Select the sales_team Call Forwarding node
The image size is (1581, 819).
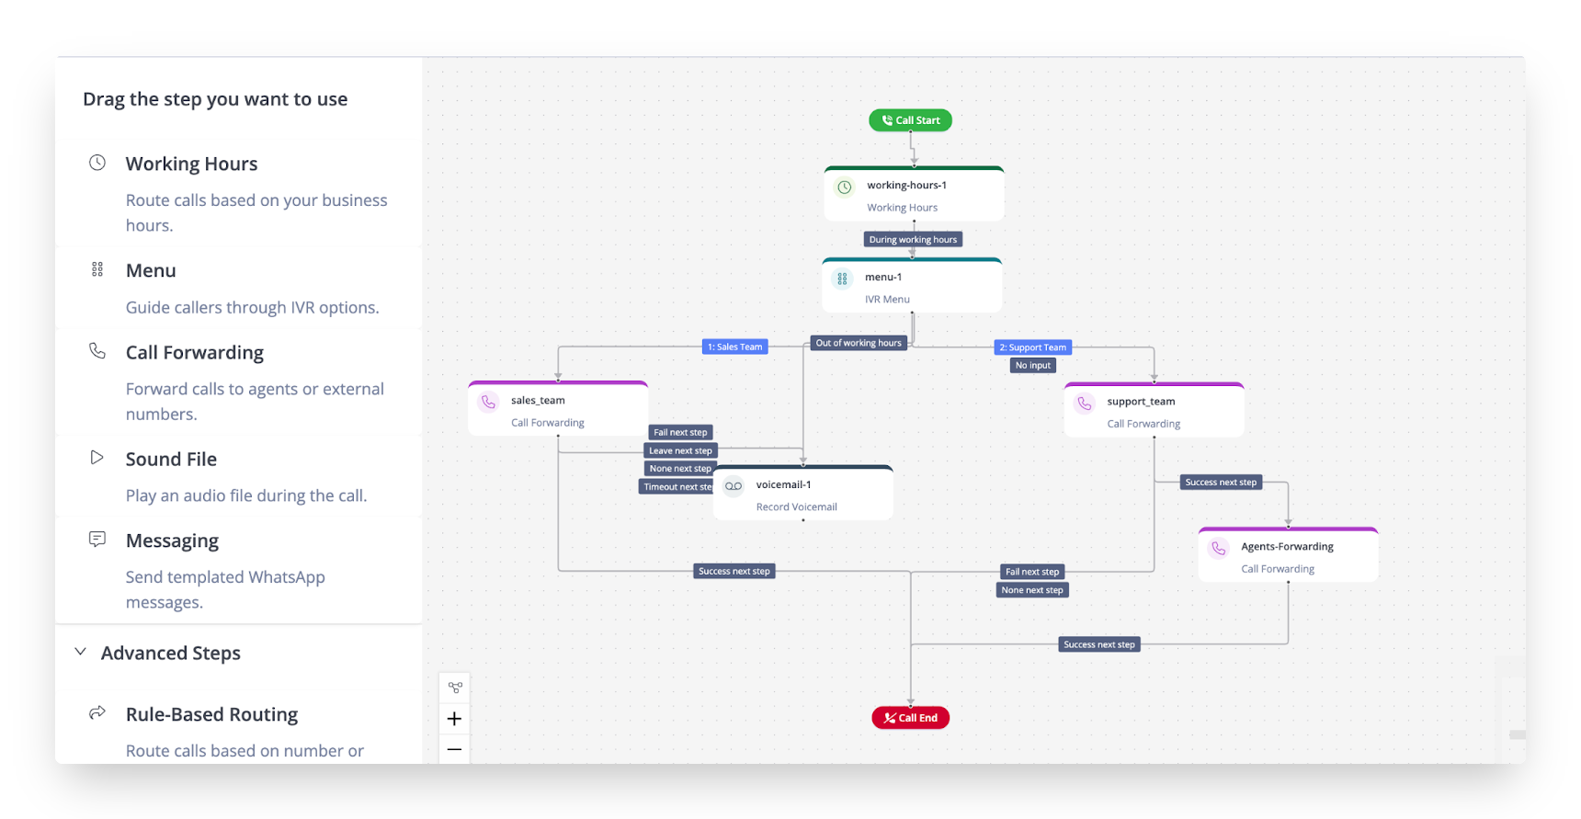pyautogui.click(x=558, y=410)
